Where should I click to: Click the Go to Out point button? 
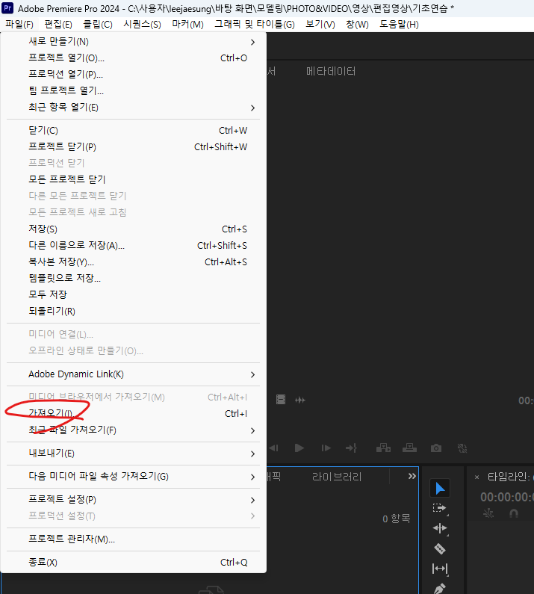click(351, 448)
